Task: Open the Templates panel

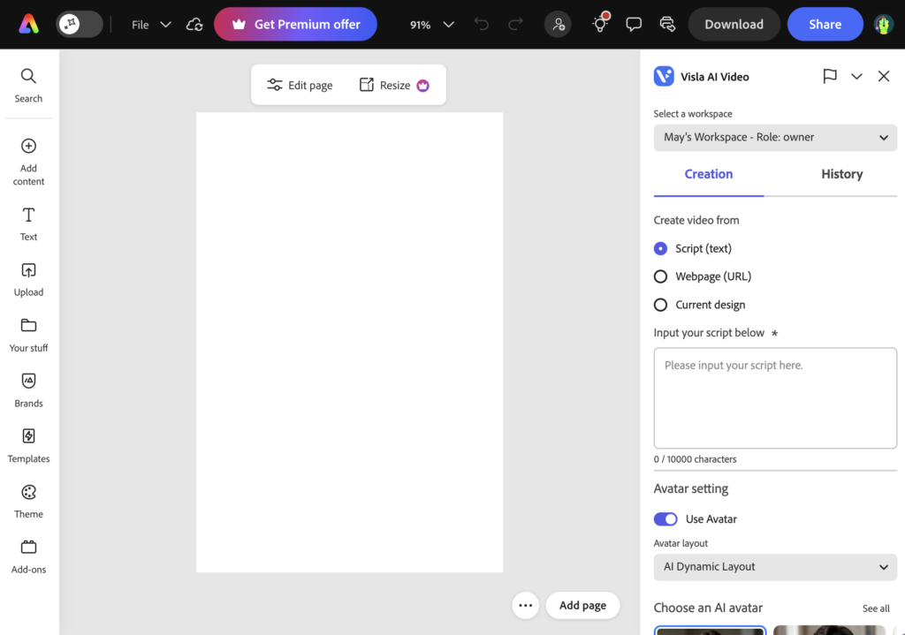Action: pyautogui.click(x=28, y=445)
